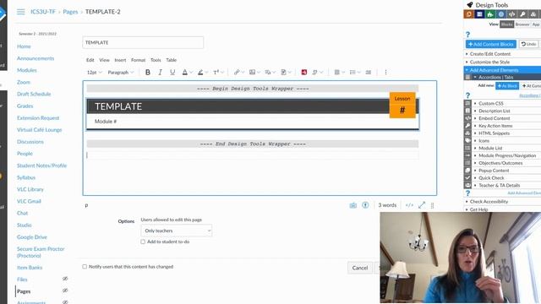Open the Table menu in the editor
The height and width of the screenshot is (304, 541).
171,60
